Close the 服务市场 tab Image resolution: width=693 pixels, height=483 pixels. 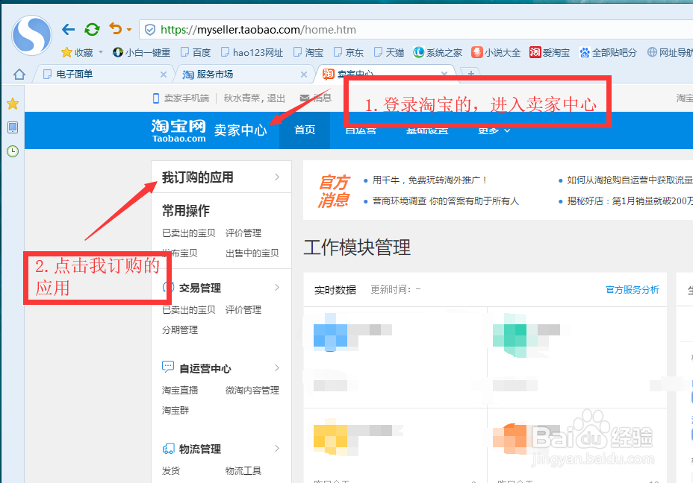[x=304, y=75]
